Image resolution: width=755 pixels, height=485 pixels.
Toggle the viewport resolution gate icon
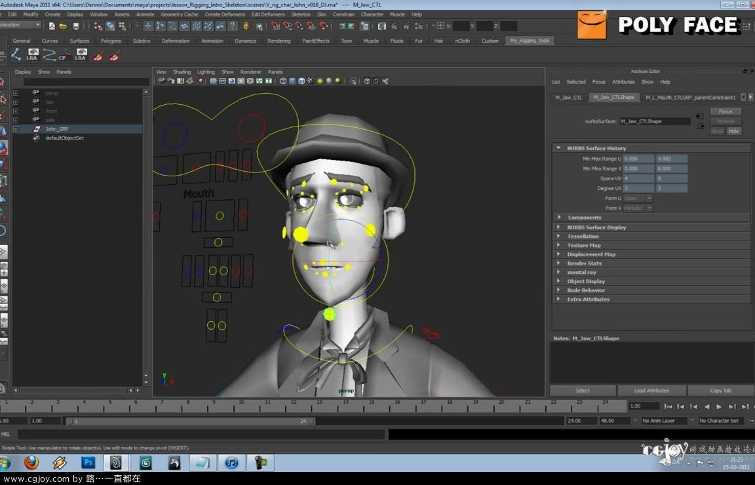tap(231, 81)
